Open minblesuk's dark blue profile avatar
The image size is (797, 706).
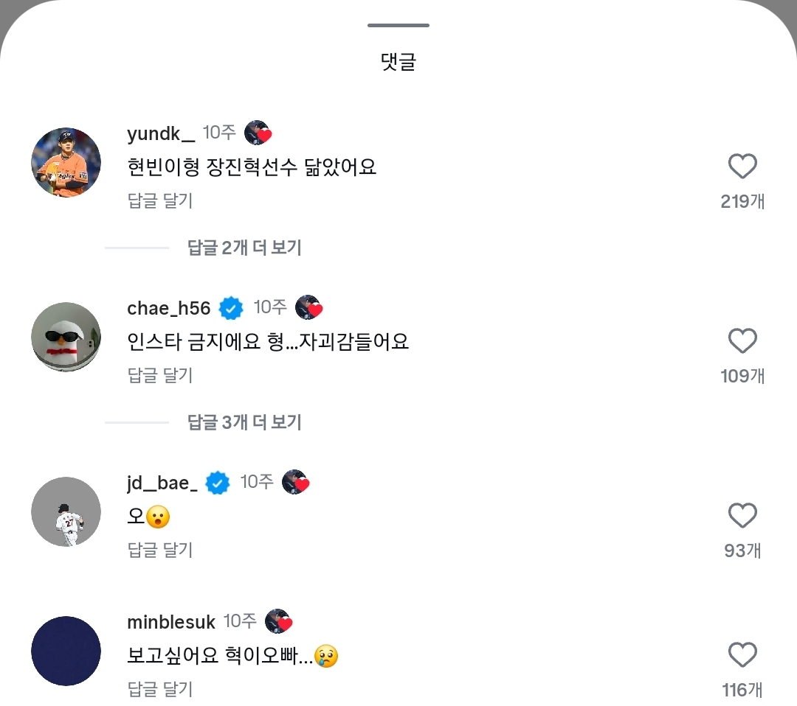66,651
